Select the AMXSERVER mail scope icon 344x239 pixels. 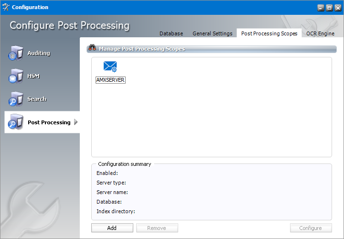[110, 67]
